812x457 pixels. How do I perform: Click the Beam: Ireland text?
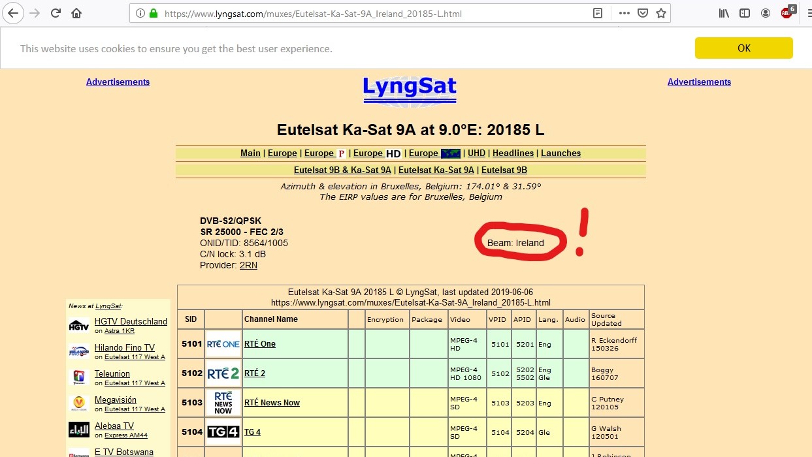pos(515,243)
